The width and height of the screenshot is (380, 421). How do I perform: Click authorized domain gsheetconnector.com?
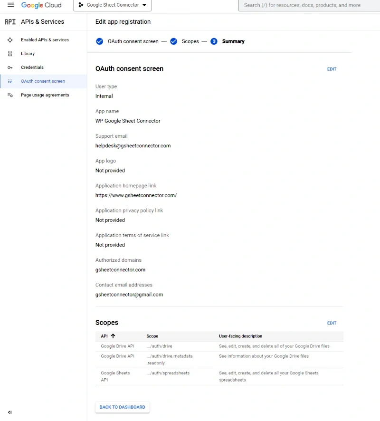point(120,269)
